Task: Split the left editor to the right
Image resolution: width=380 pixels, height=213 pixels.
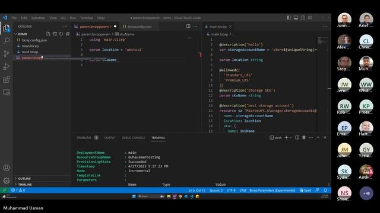Action: 188,26
